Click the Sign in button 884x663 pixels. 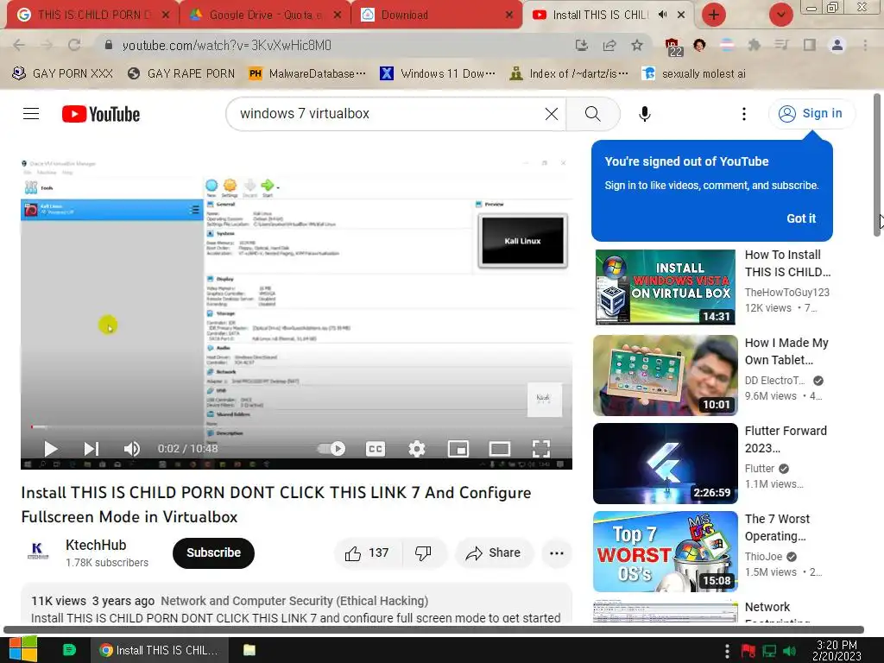tap(811, 113)
